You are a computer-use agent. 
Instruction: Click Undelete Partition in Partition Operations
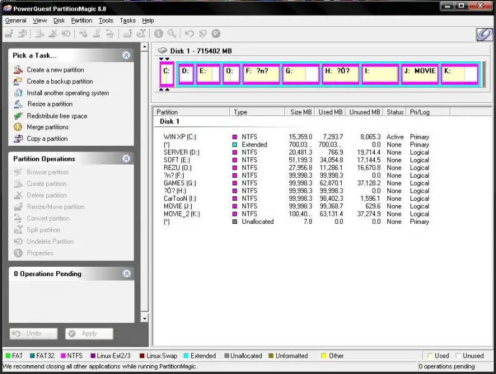51,241
